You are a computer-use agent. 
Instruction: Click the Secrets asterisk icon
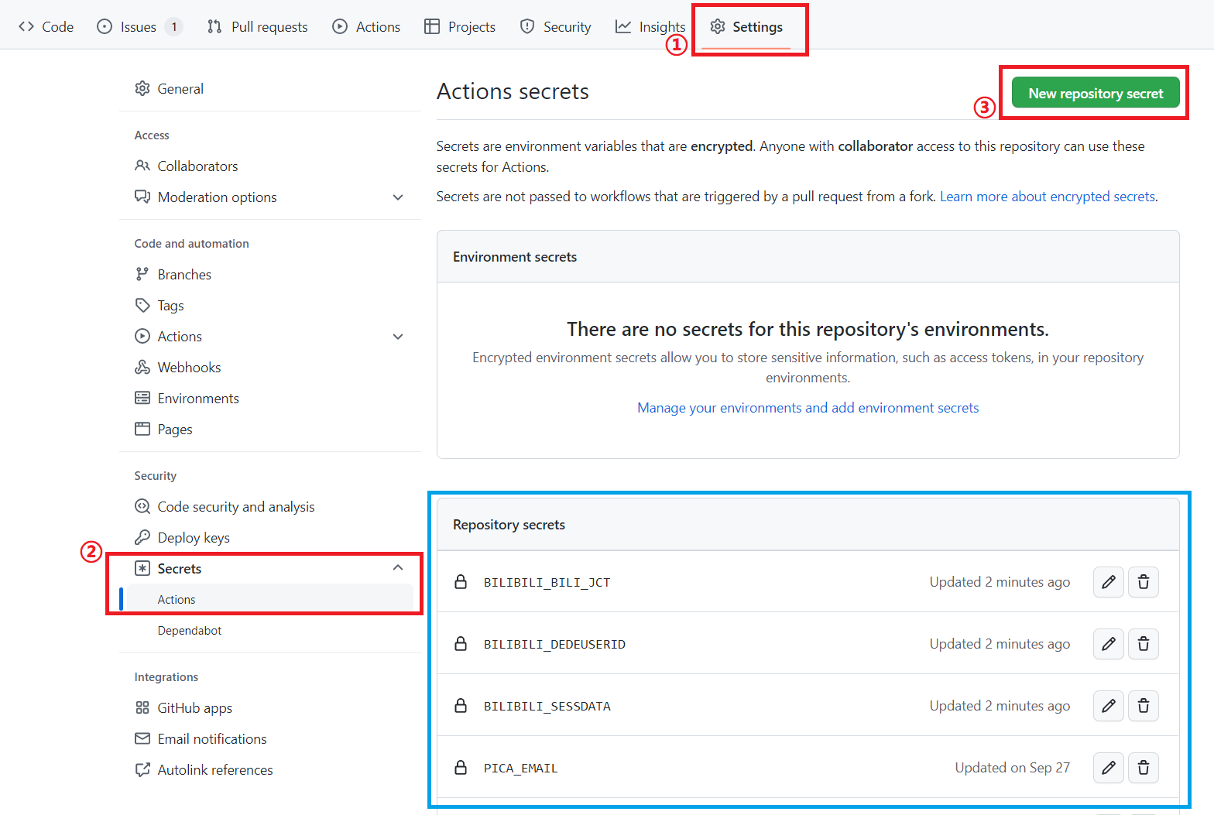tap(142, 568)
